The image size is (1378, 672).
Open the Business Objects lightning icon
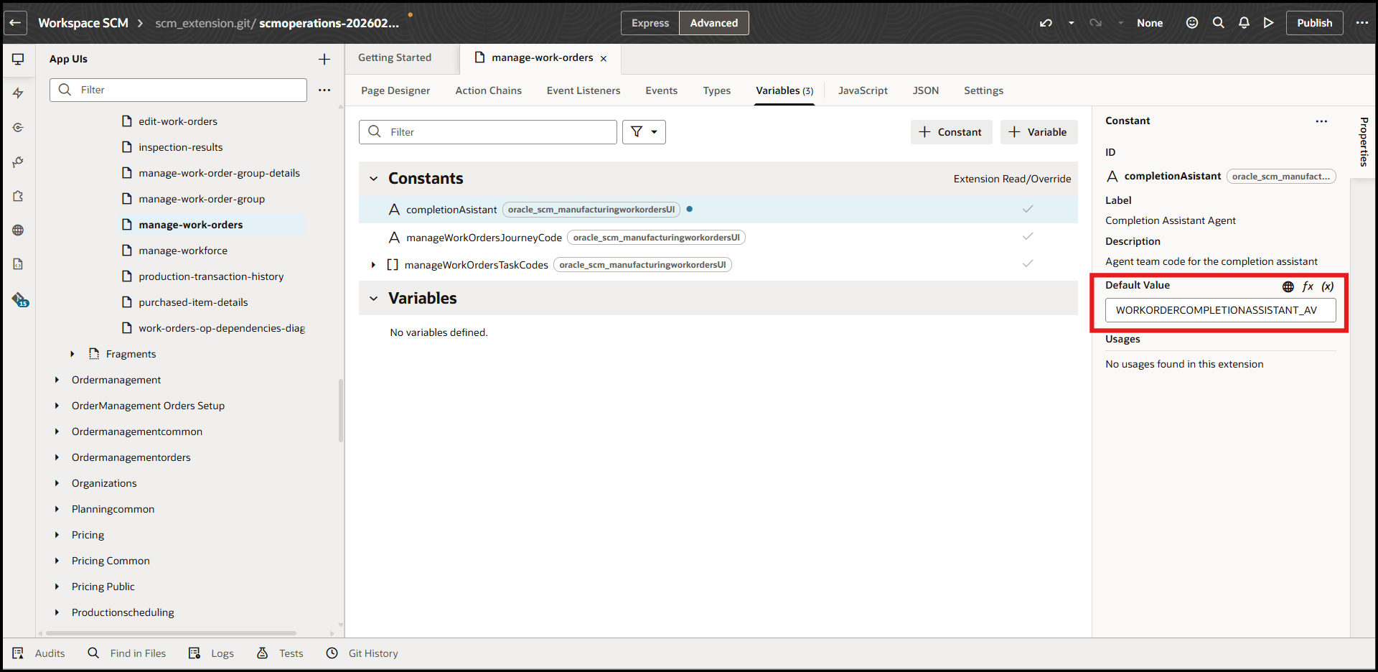(x=18, y=93)
